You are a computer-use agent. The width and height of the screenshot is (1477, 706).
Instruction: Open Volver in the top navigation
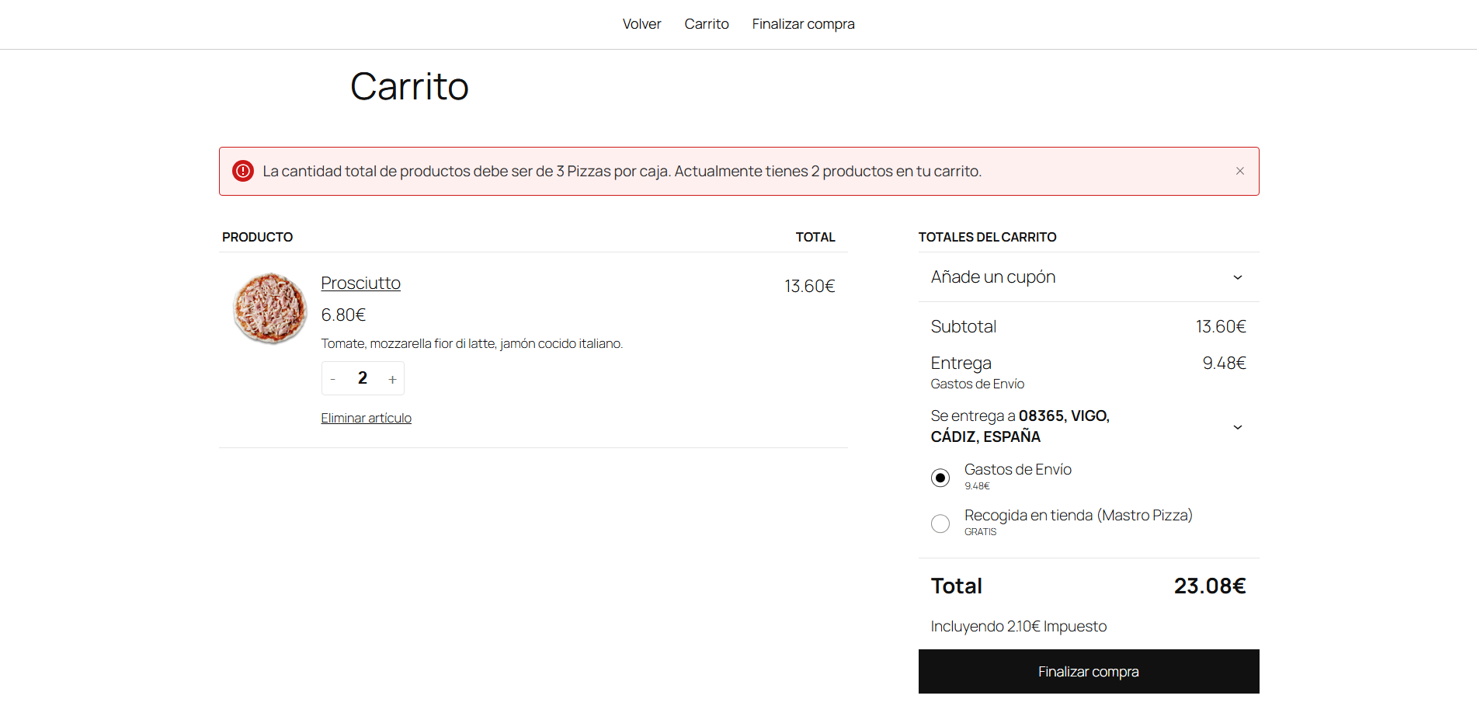point(641,24)
